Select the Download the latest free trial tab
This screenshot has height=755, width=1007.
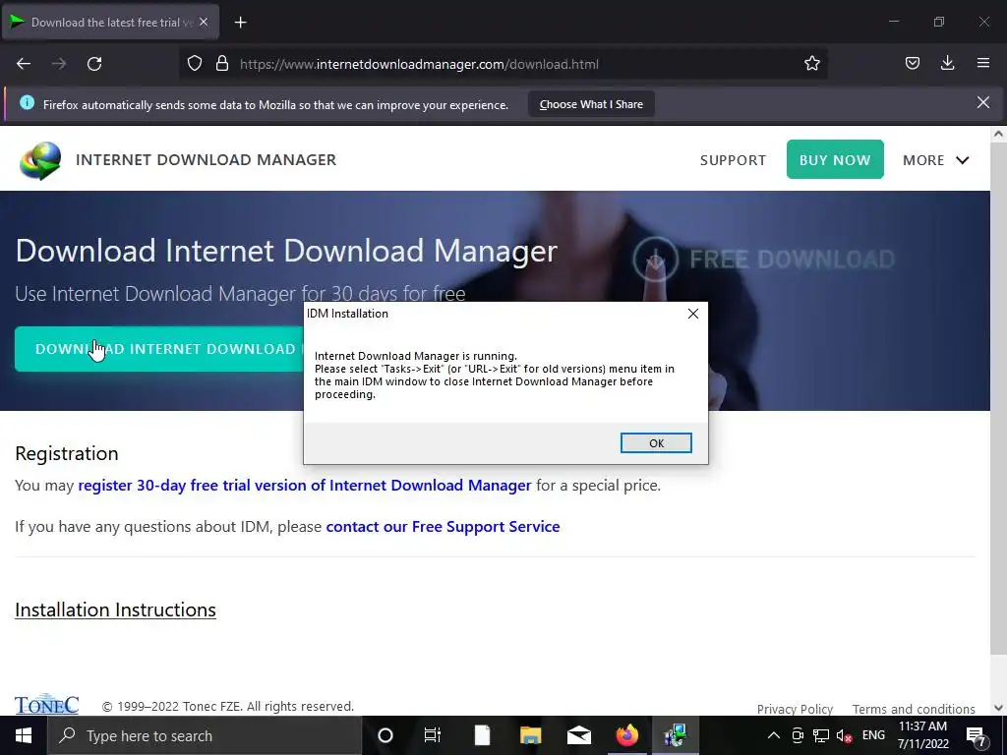(x=111, y=22)
